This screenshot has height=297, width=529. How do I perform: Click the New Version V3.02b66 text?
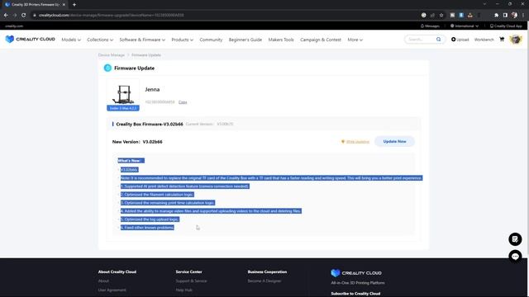(137, 142)
